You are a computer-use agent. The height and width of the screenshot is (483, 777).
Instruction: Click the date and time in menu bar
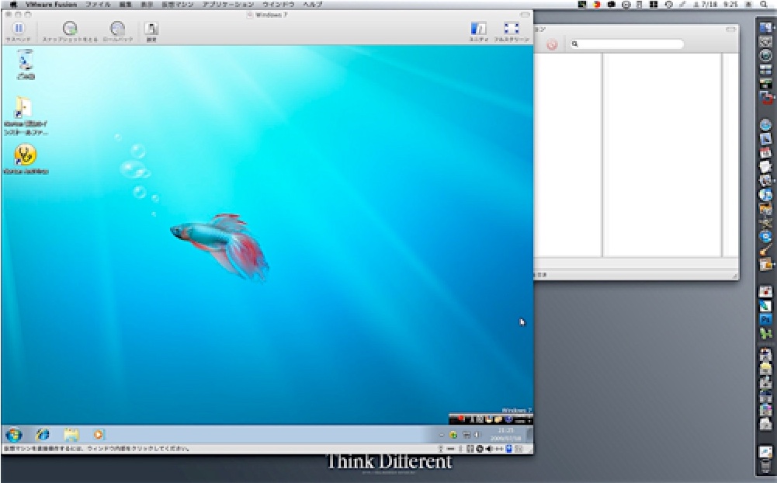[716, 5]
